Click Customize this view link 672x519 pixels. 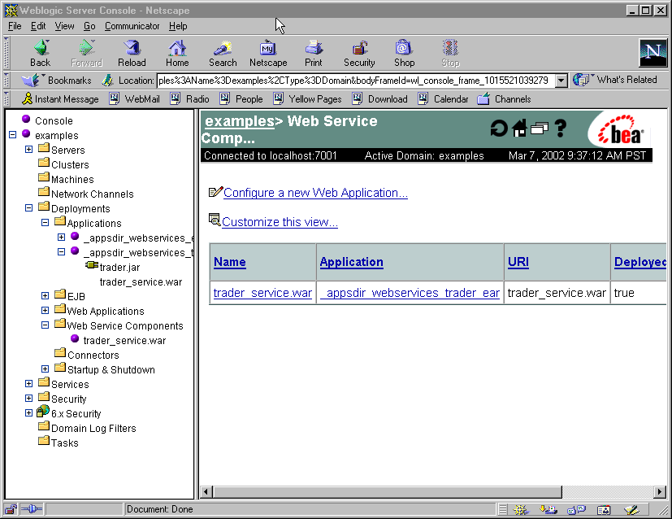pyautogui.click(x=280, y=222)
